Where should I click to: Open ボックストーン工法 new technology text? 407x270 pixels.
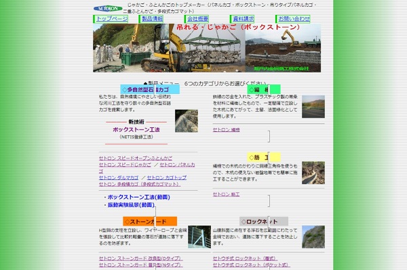136,129
